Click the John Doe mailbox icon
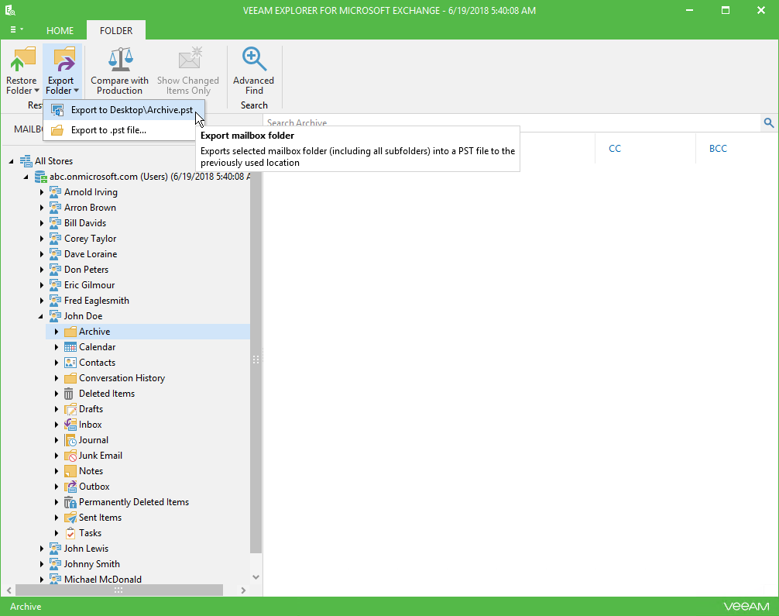The width and height of the screenshot is (779, 616). pyautogui.click(x=55, y=315)
